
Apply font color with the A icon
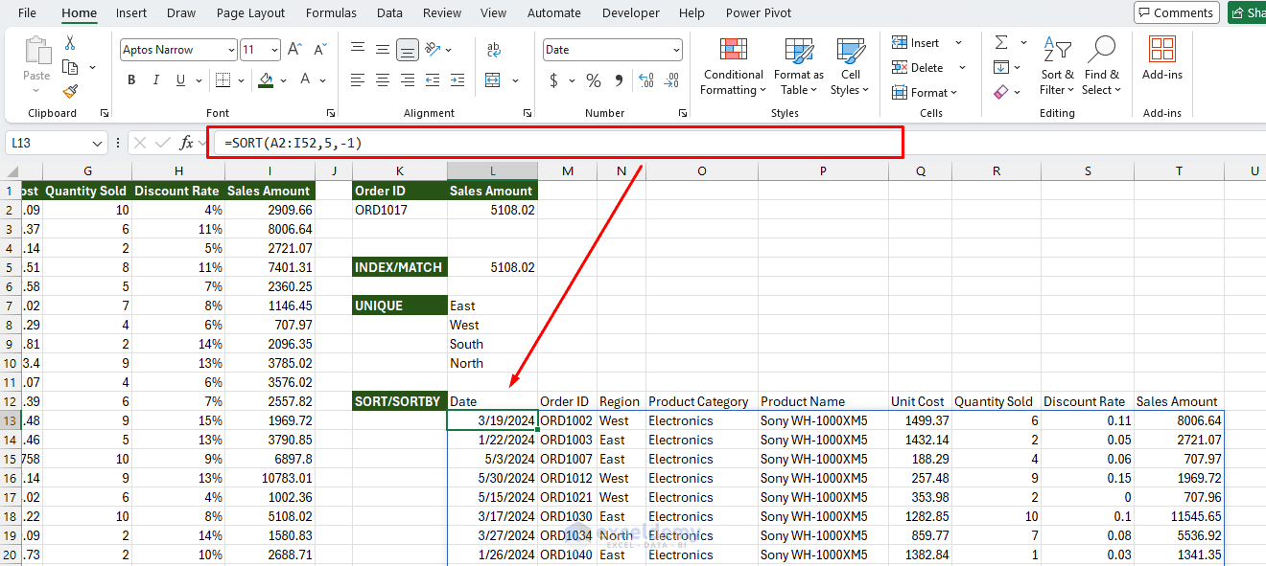(305, 80)
